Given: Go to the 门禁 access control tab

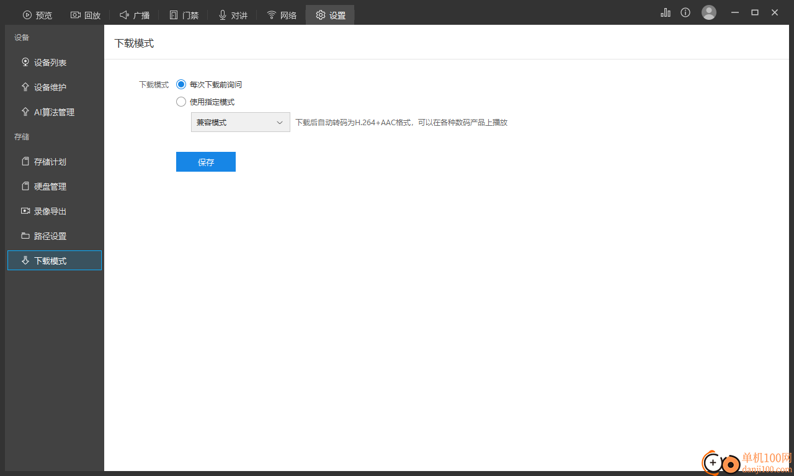Looking at the screenshot, I should coord(184,15).
